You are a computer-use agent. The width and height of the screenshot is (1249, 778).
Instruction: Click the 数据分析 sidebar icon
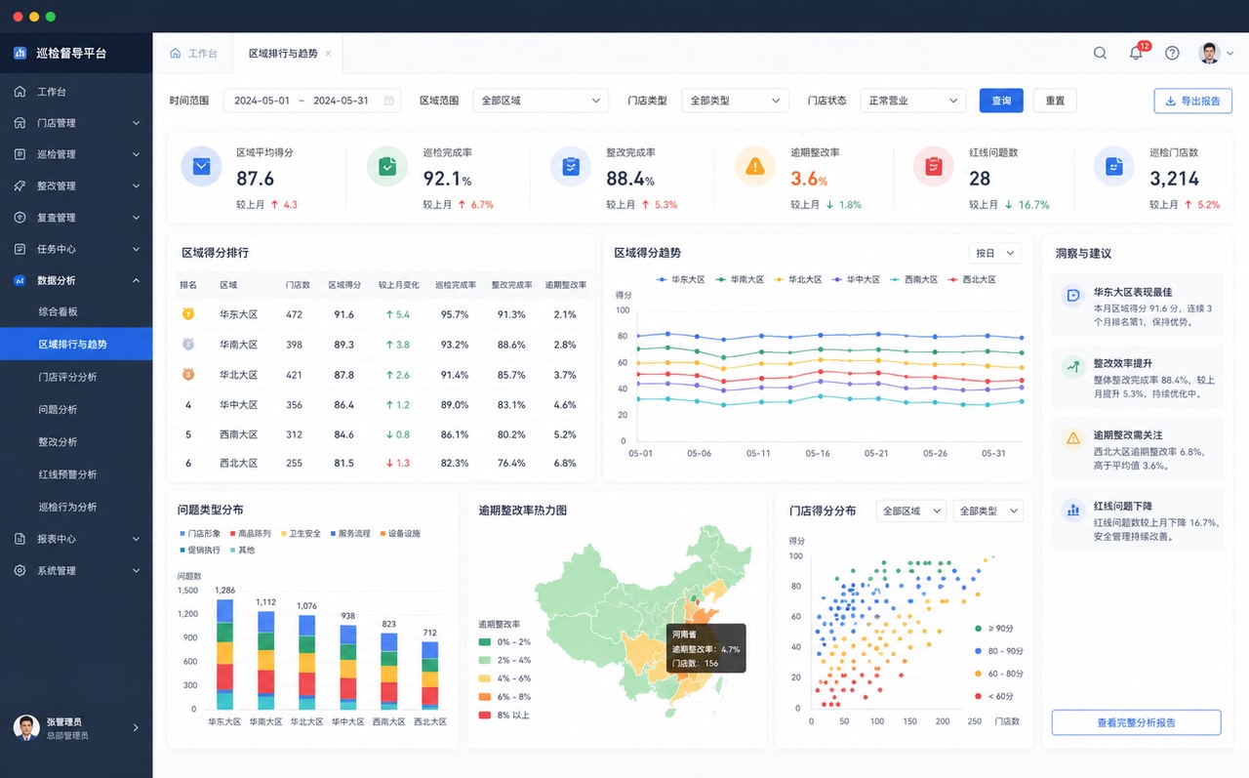click(20, 280)
